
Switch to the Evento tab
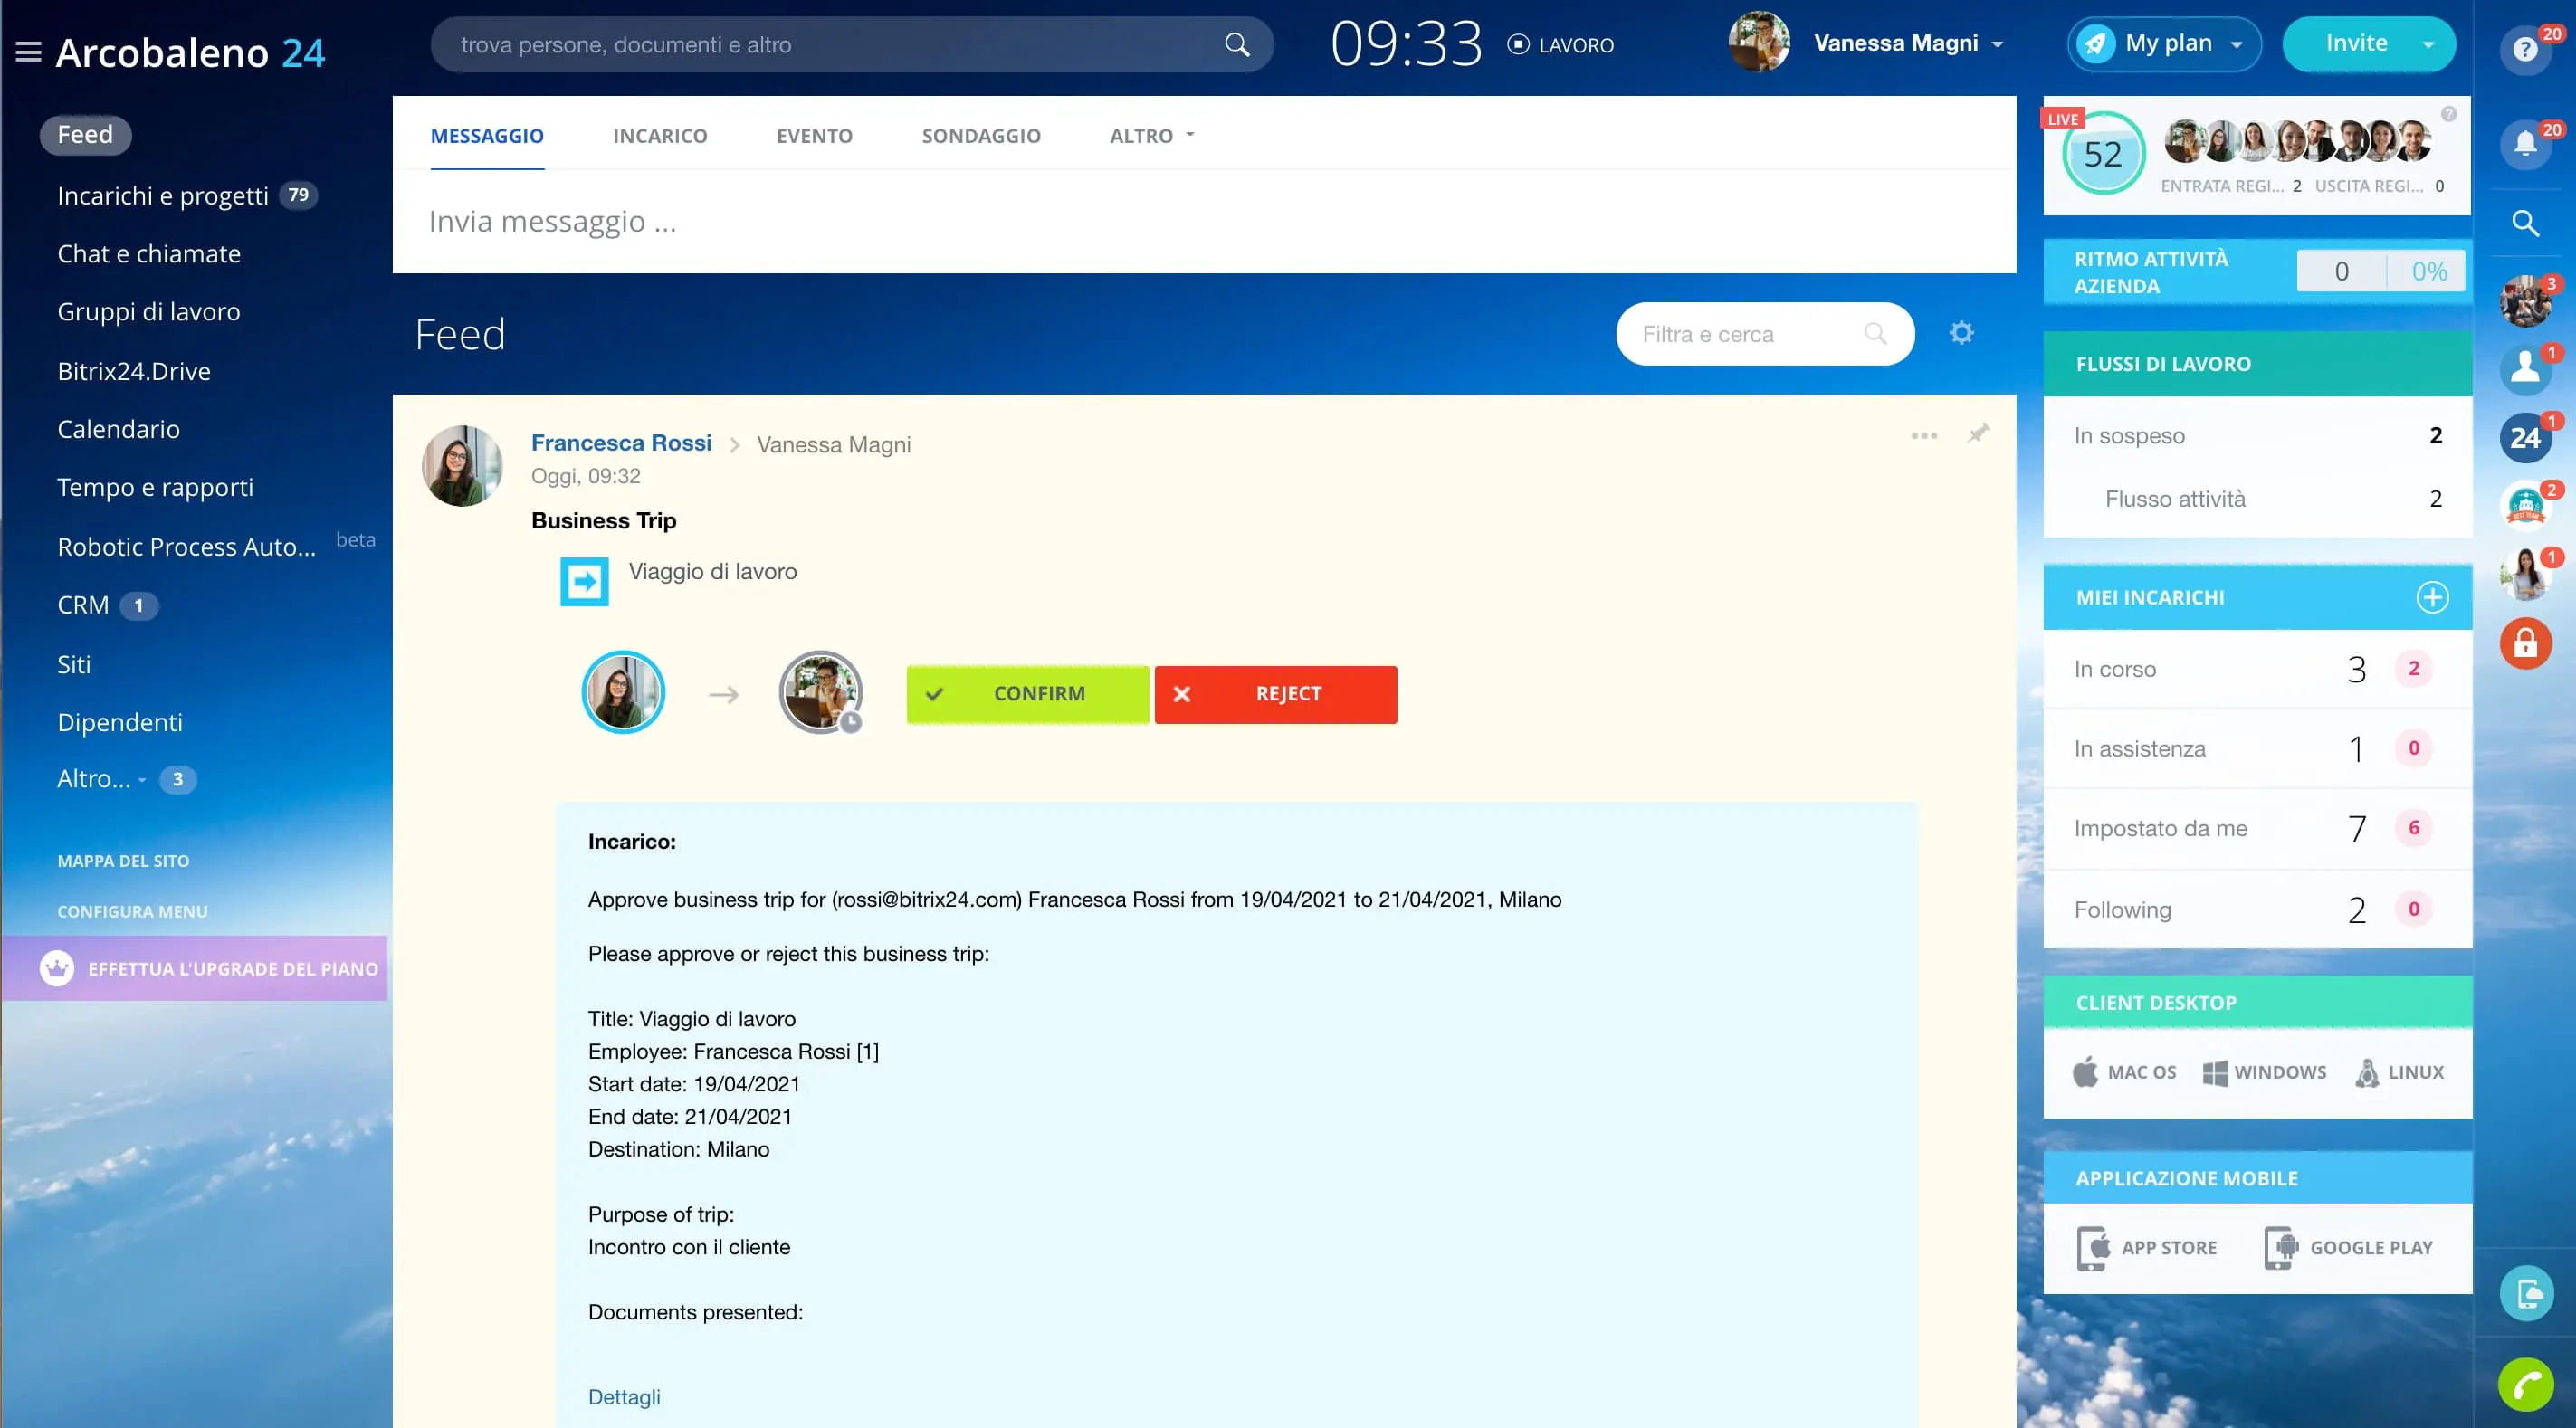point(814,136)
